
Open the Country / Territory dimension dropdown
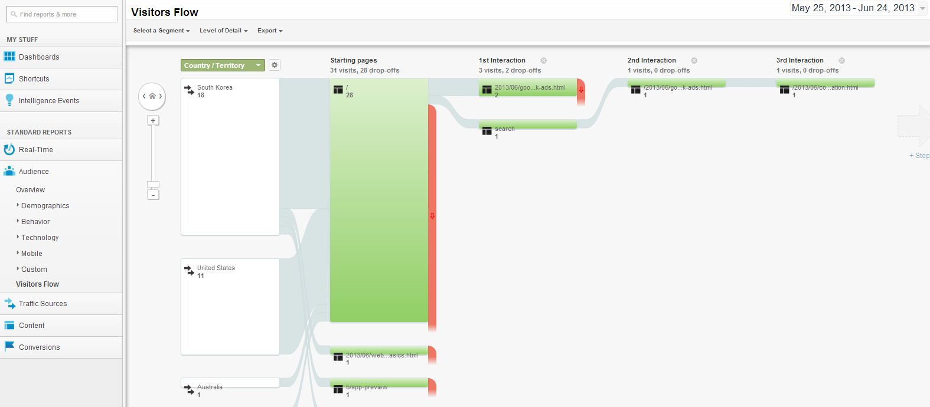coord(222,65)
